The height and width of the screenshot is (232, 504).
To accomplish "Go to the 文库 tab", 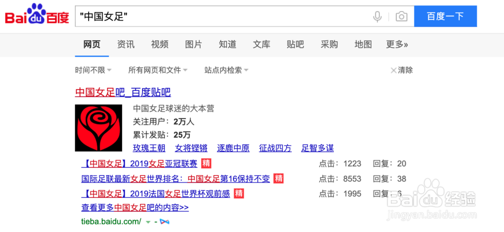I will [x=262, y=44].
